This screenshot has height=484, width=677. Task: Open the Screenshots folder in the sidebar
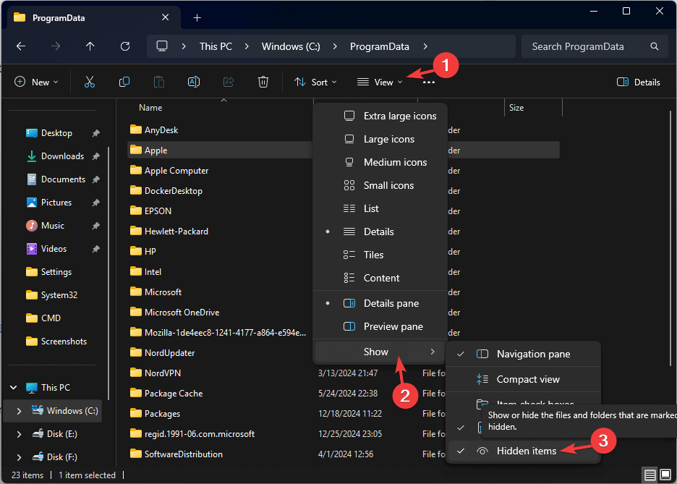click(64, 341)
